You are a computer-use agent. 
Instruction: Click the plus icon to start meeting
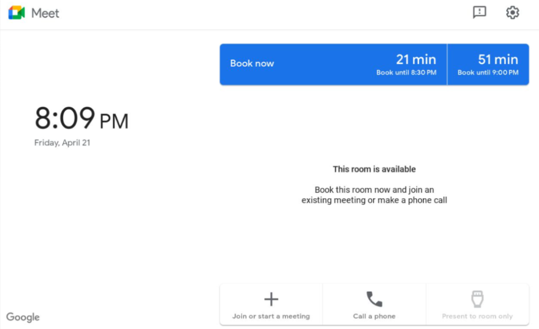pos(271,299)
